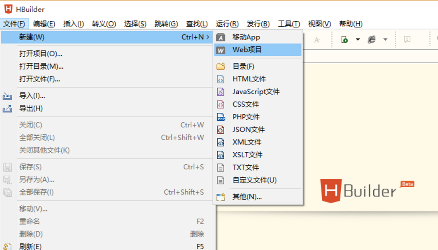Image resolution: width=438 pixels, height=250 pixels.
Task: Open the 发行(B) menu
Action: (258, 24)
